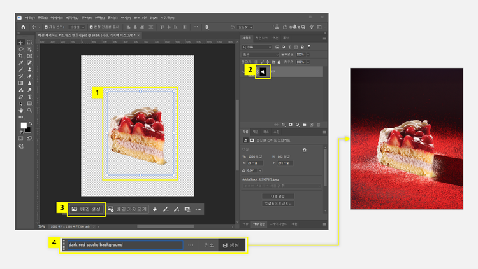Click the Home icon in options bar
Viewport: 478px width, 269px height.
point(23,27)
